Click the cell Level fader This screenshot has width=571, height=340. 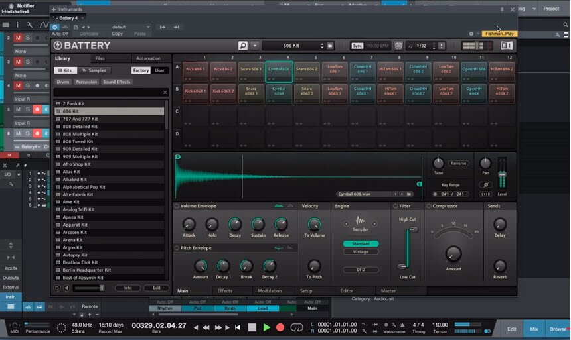[502, 175]
